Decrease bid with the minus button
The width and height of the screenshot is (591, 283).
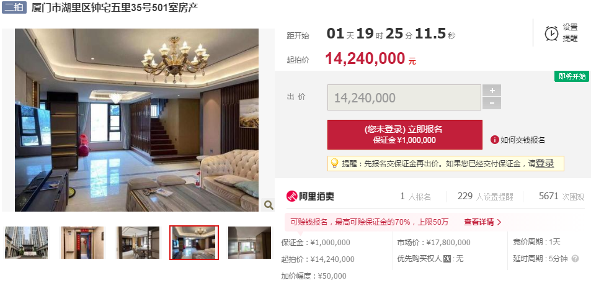point(492,103)
